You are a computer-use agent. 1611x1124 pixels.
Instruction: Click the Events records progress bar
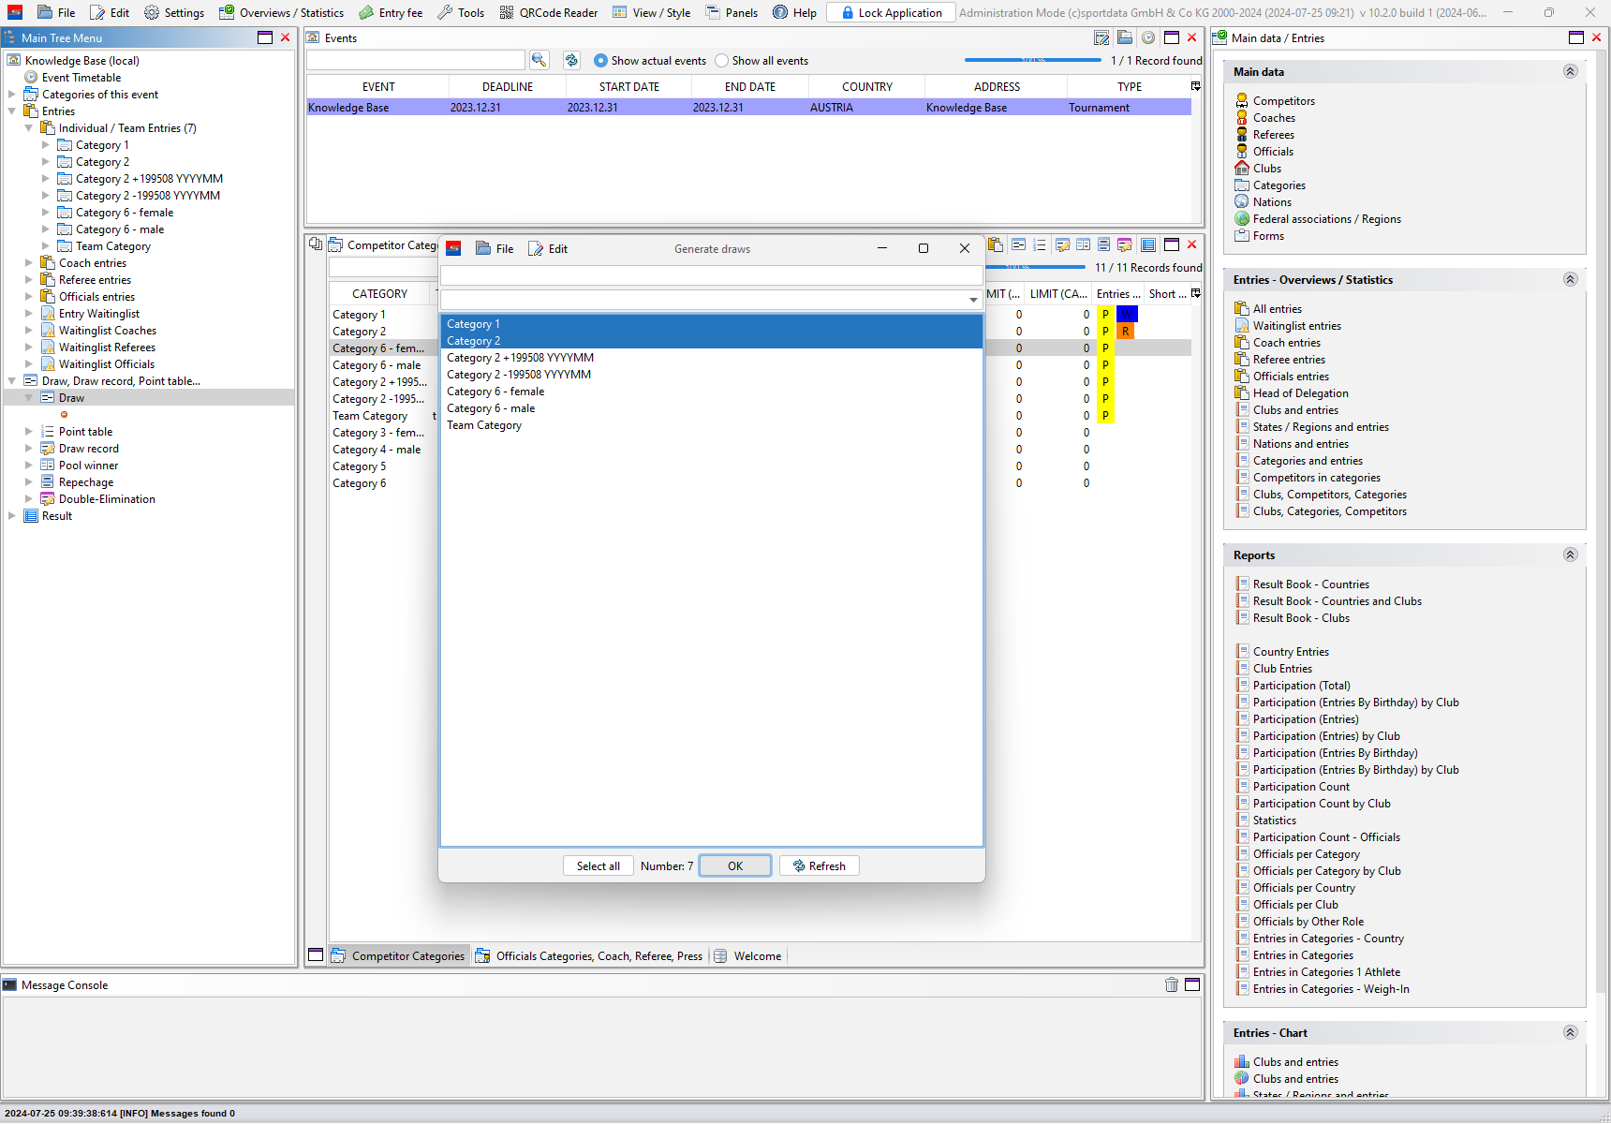click(1033, 60)
